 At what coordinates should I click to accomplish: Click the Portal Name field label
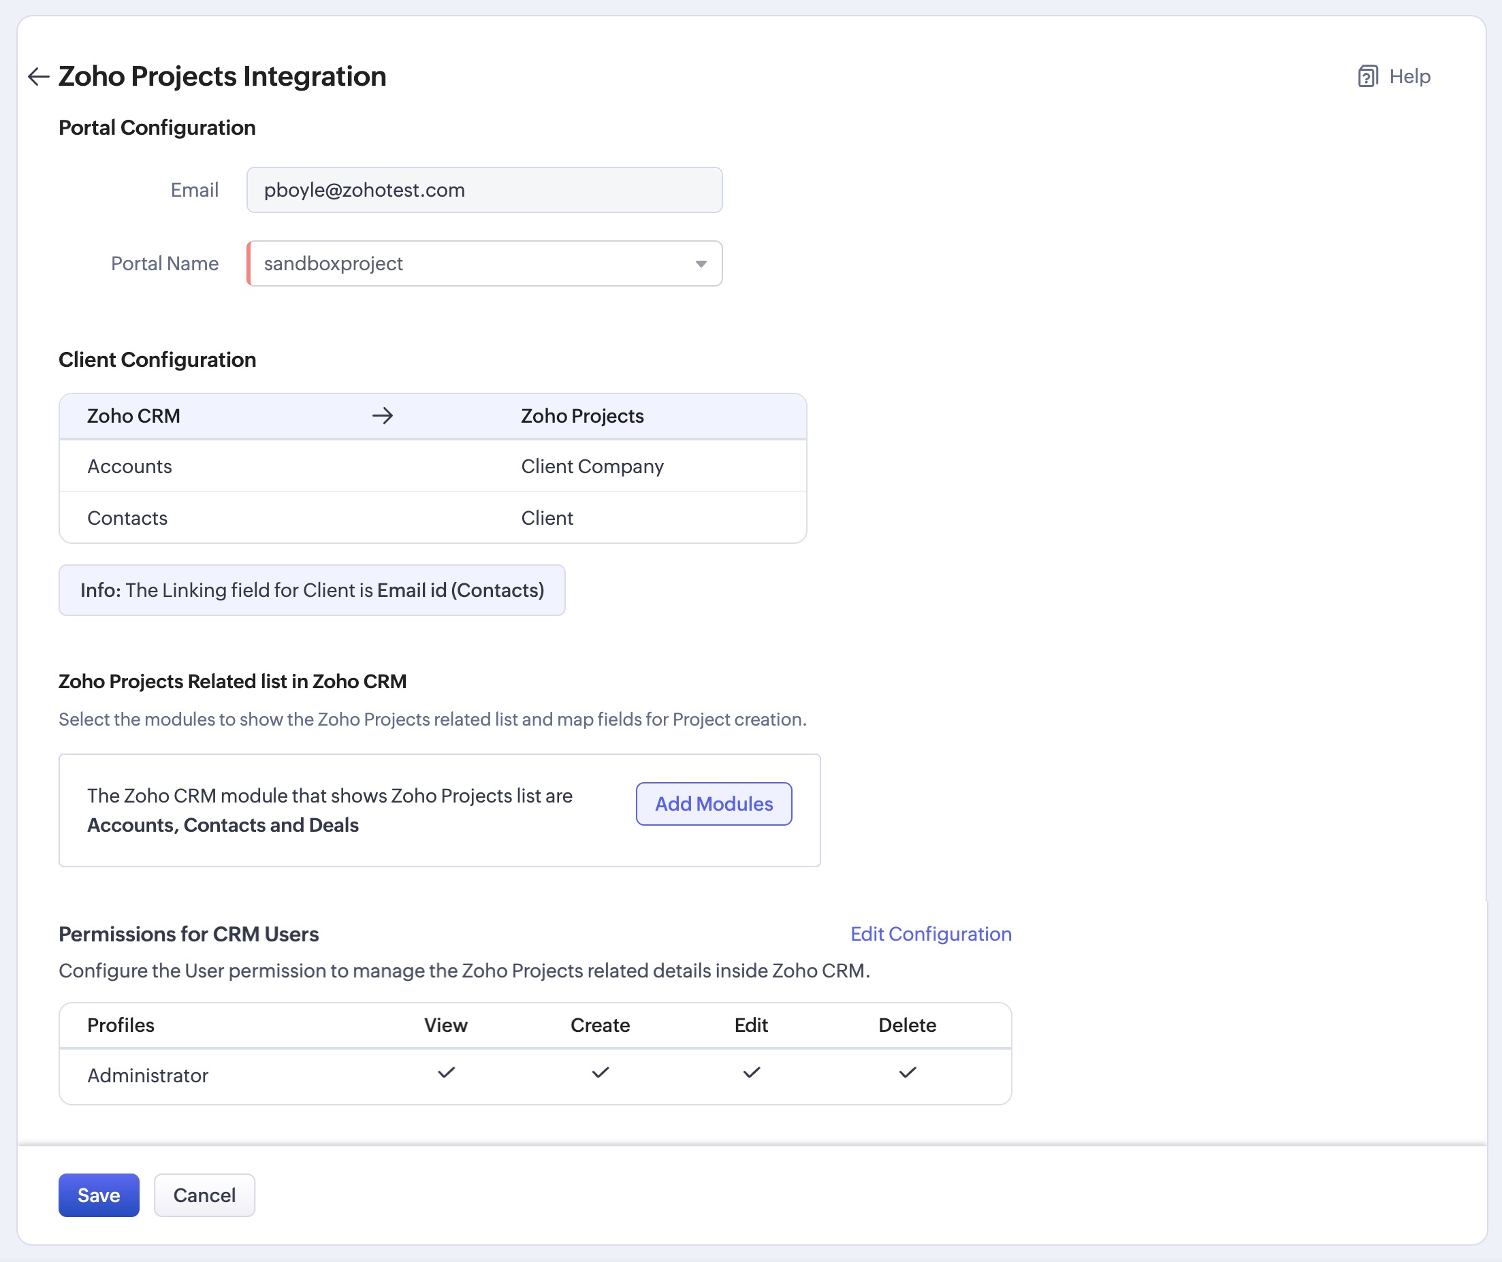coord(165,264)
